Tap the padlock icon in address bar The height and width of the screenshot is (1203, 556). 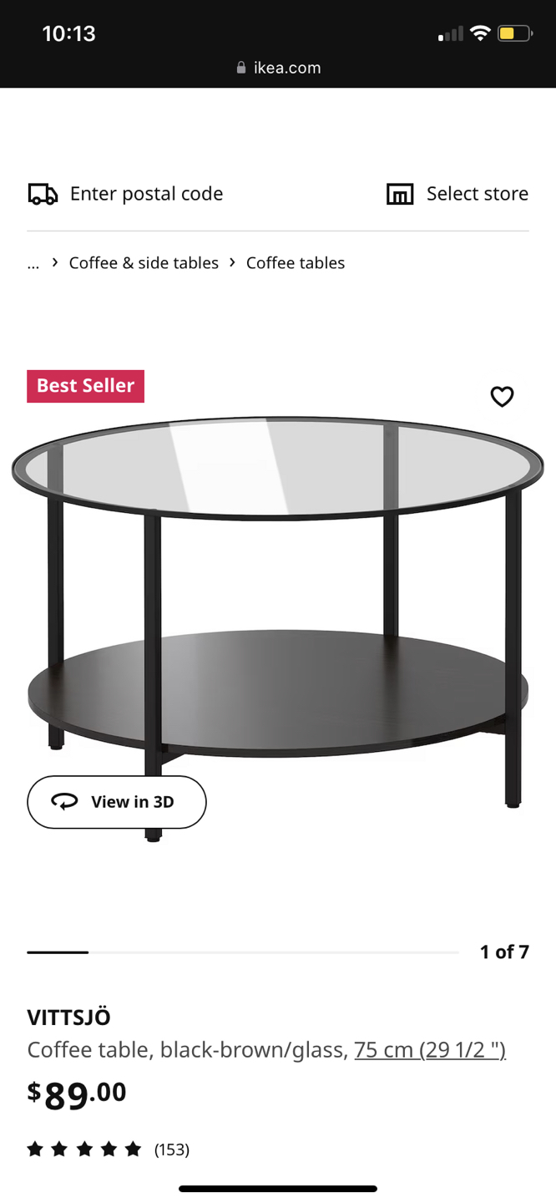(241, 68)
